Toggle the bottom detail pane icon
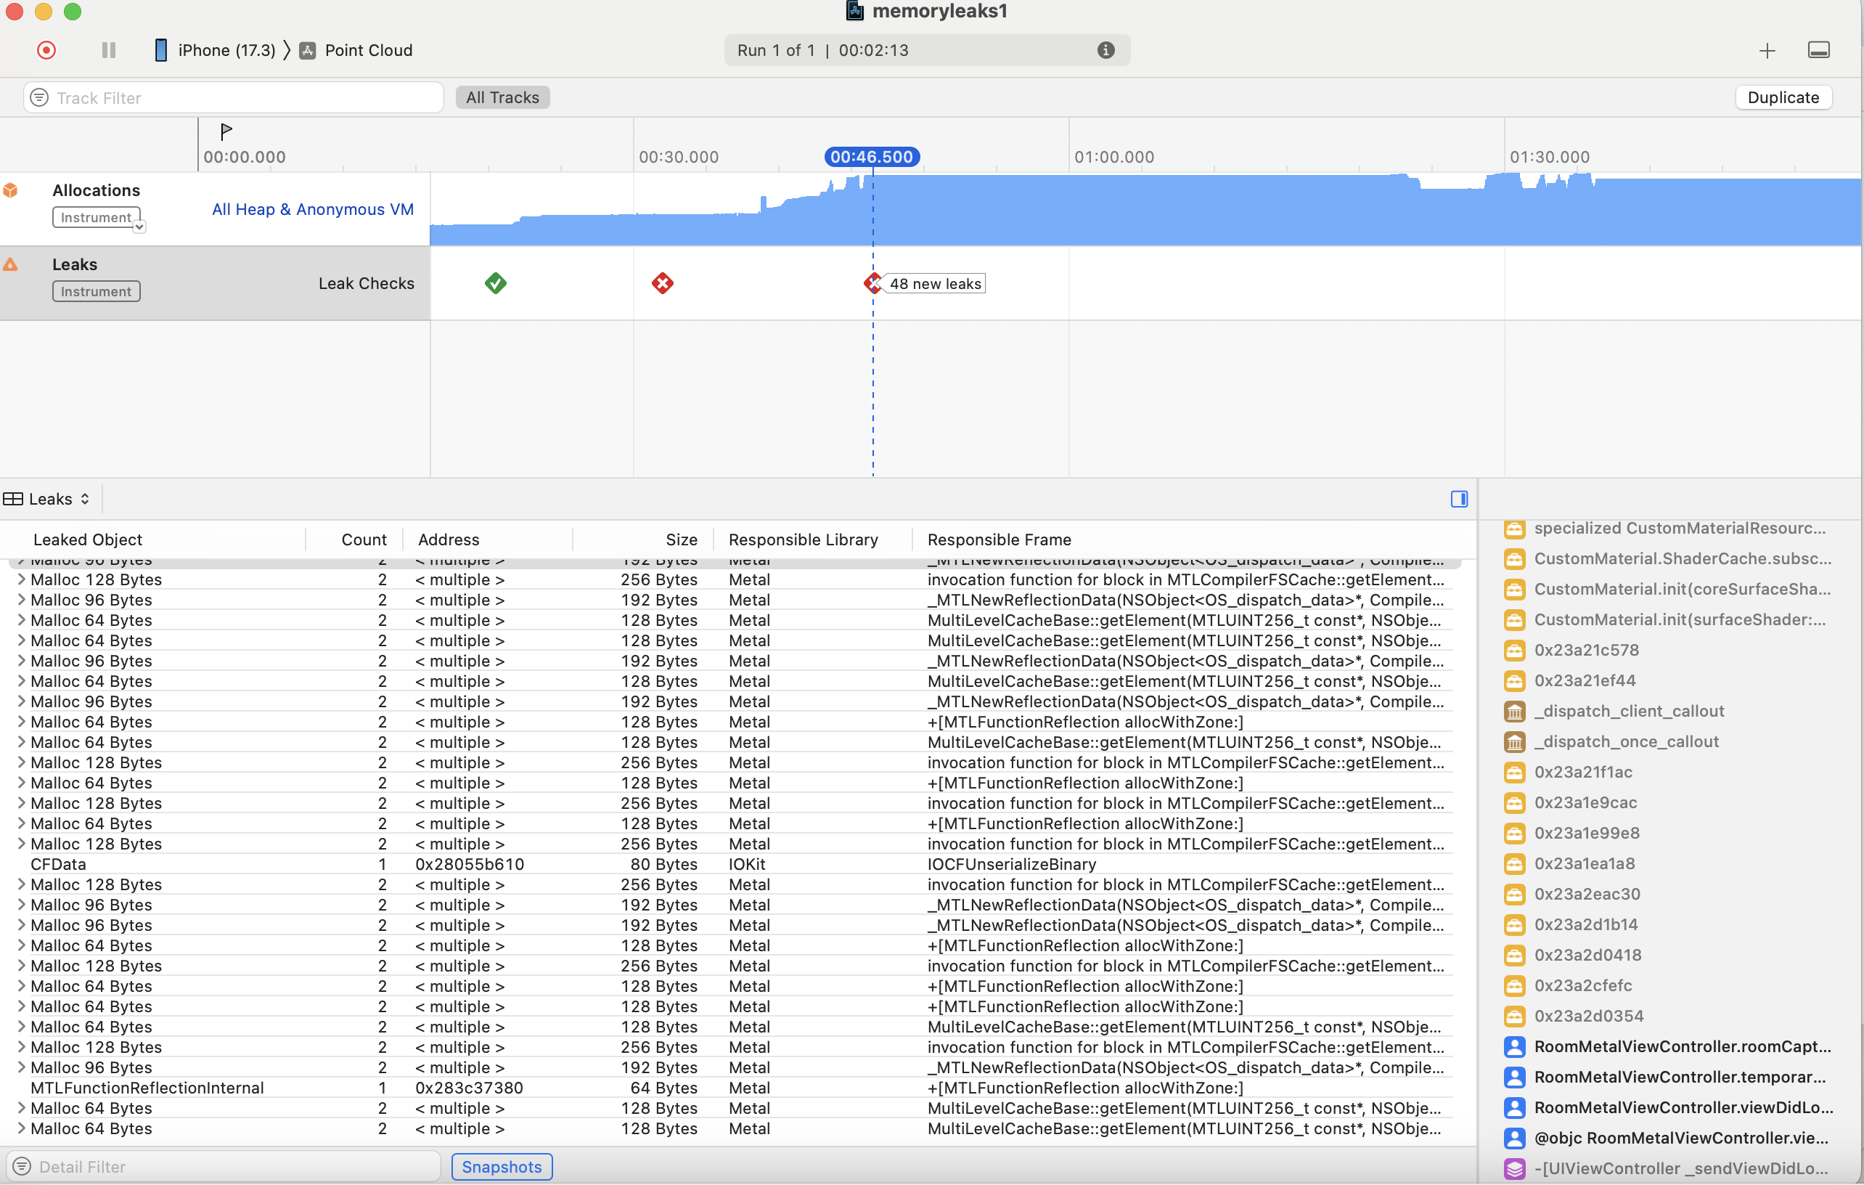The image size is (1864, 1185). (1818, 50)
